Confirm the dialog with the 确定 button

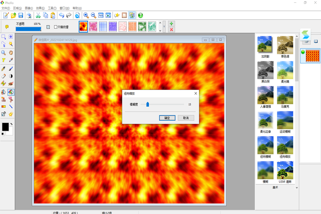tap(167, 118)
